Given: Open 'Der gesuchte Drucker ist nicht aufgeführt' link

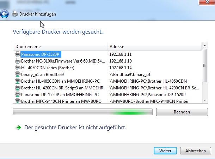Looking at the screenshot, I should pos(75,128).
